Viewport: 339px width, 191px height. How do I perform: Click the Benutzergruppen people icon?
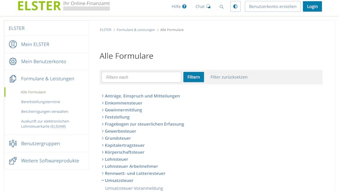13,143
